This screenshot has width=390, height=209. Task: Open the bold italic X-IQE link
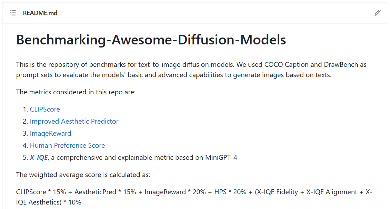click(39, 157)
